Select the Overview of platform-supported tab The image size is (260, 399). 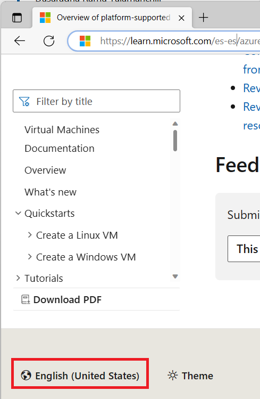pyautogui.click(x=112, y=18)
